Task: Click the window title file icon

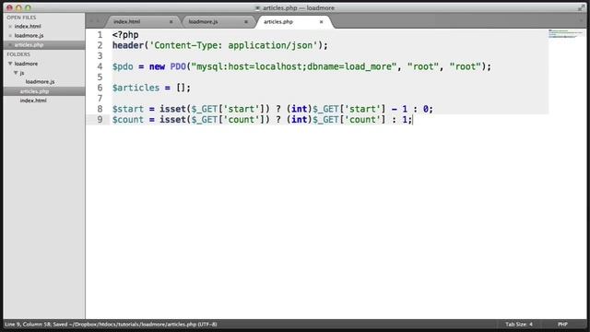Action: [258, 8]
